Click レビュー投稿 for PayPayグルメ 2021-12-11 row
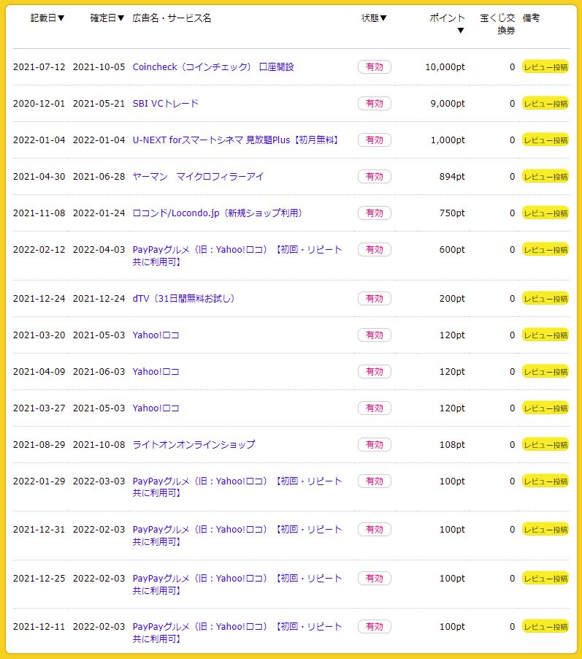 pyautogui.click(x=545, y=626)
